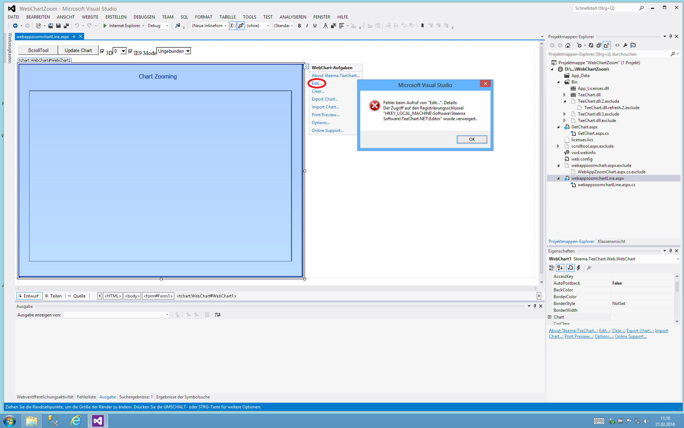Open Properties wrench icon in Projektmappen-Explorer
This screenshot has width=684, height=428.
tap(625, 45)
